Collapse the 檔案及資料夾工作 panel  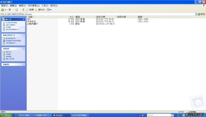pos(23,35)
